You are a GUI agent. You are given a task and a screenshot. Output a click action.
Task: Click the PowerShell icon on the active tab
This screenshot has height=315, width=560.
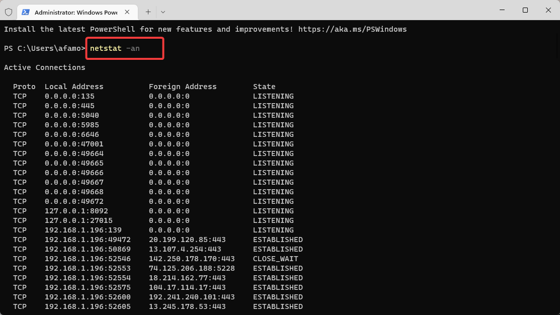pyautogui.click(x=25, y=12)
